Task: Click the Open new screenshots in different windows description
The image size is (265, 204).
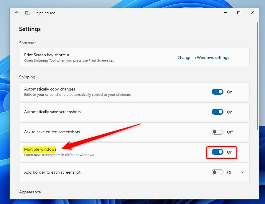Action: (58, 155)
